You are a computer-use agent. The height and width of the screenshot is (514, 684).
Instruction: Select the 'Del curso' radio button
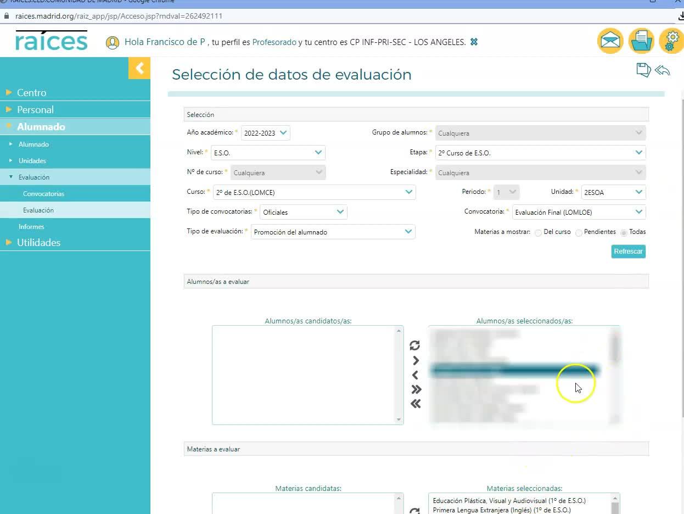[x=538, y=233]
